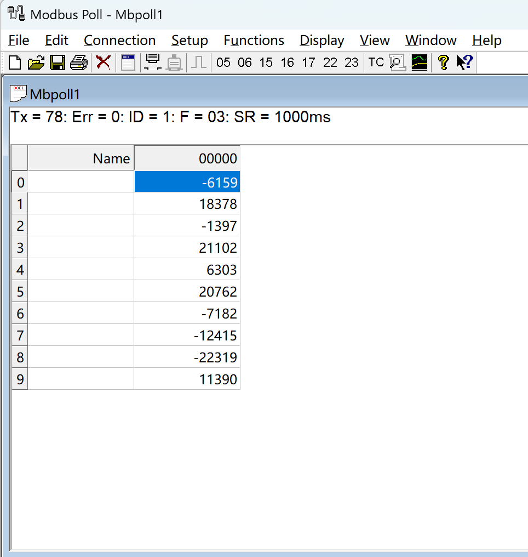Screen dimensions: 528x557
Task: Click the Print icon in toolbar
Action: coord(79,62)
